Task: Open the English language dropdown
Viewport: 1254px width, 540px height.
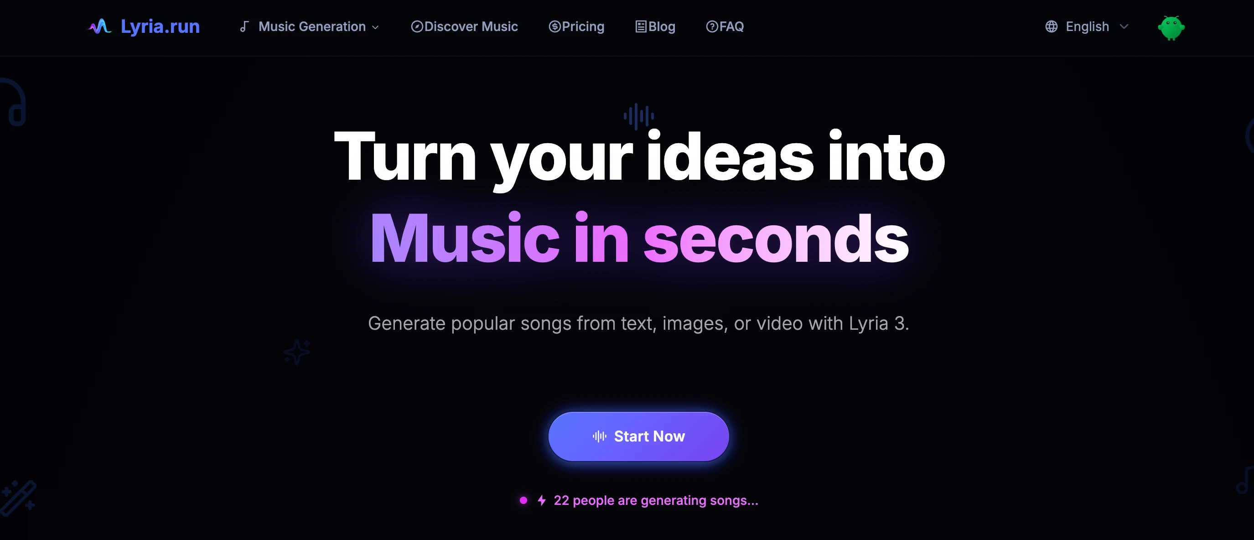Action: tap(1087, 26)
